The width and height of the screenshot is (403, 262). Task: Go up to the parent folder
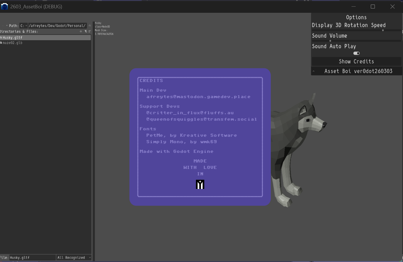click(x=7, y=26)
